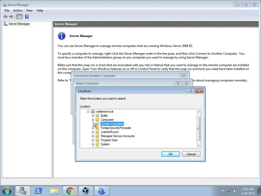Close the Connect to Another Computer dialog
Viewport: 261px width, 196px height.
coord(183,76)
